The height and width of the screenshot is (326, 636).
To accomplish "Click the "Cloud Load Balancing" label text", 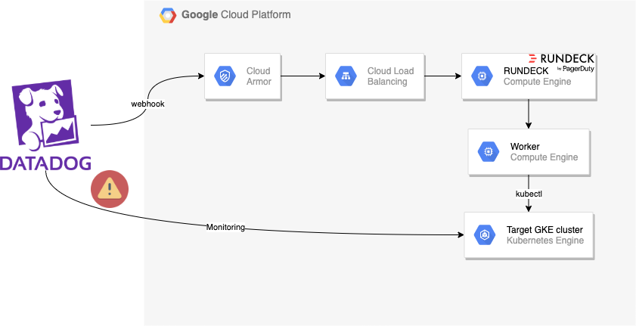I will coord(391,76).
